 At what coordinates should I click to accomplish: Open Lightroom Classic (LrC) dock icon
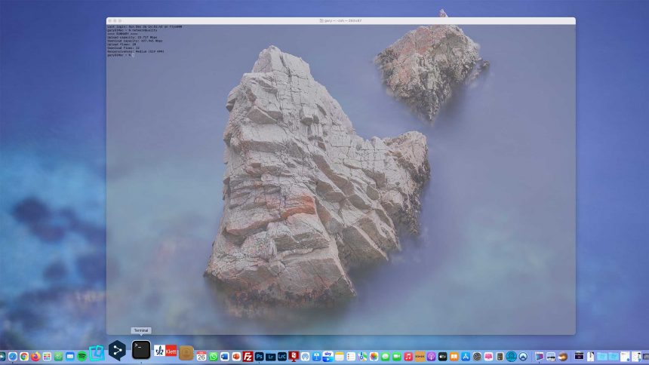coord(281,356)
